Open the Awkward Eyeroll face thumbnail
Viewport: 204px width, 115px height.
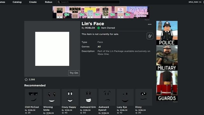[107, 97]
